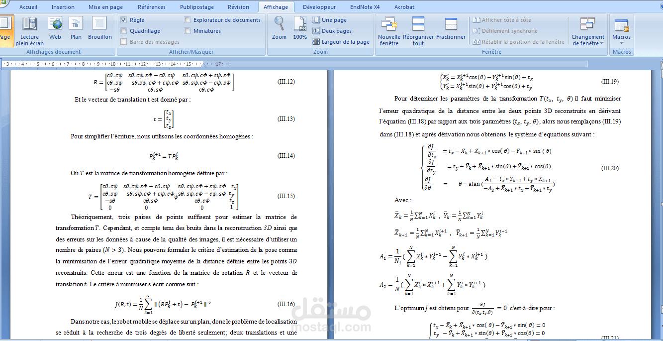Click equation label (III.13)

pos(286,119)
